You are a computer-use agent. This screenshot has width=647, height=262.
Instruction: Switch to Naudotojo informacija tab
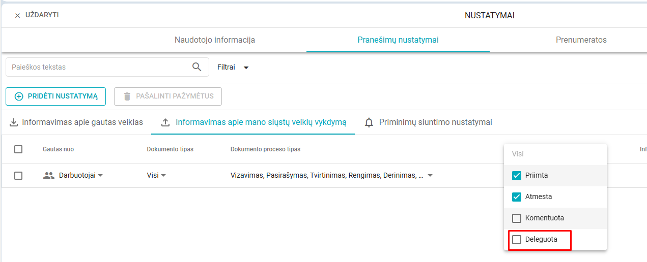click(215, 40)
